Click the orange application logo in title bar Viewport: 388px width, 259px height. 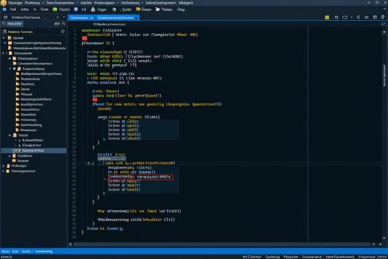coord(4,3)
